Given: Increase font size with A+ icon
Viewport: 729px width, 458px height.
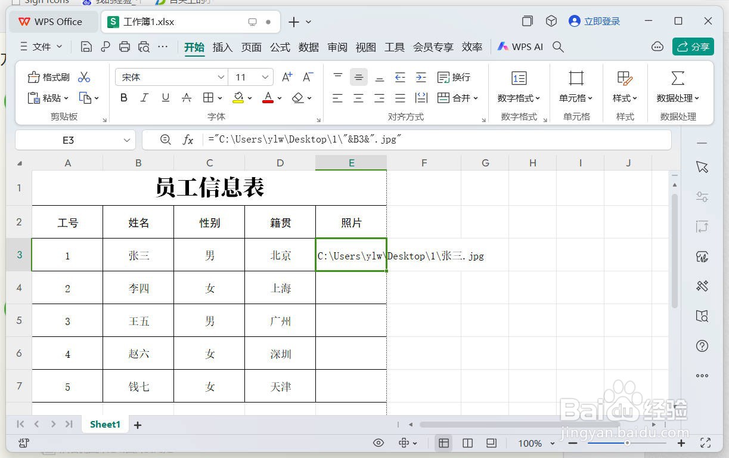Looking at the screenshot, I should point(287,77).
